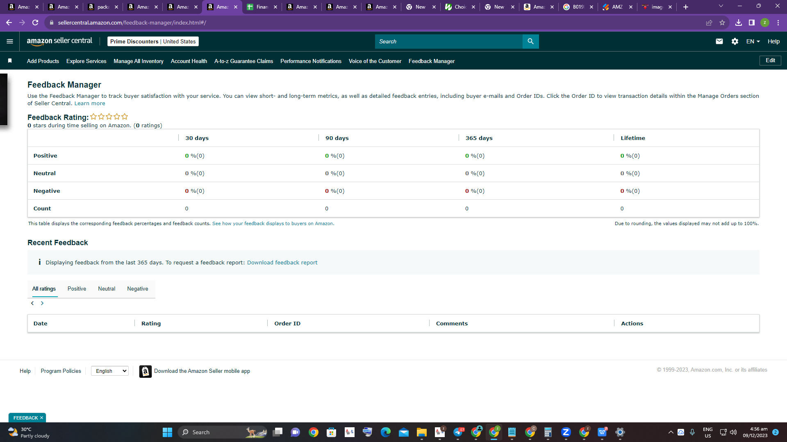Click the Amazon Seller app icon
The height and width of the screenshot is (442, 787).
146,371
